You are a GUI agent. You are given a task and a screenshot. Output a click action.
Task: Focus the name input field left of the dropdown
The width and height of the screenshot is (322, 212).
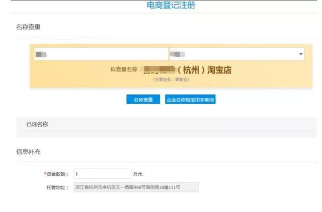click(x=101, y=54)
